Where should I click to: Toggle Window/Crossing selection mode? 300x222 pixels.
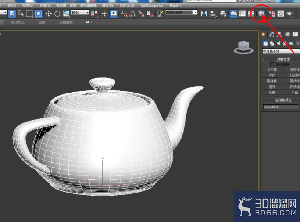pos(38,14)
